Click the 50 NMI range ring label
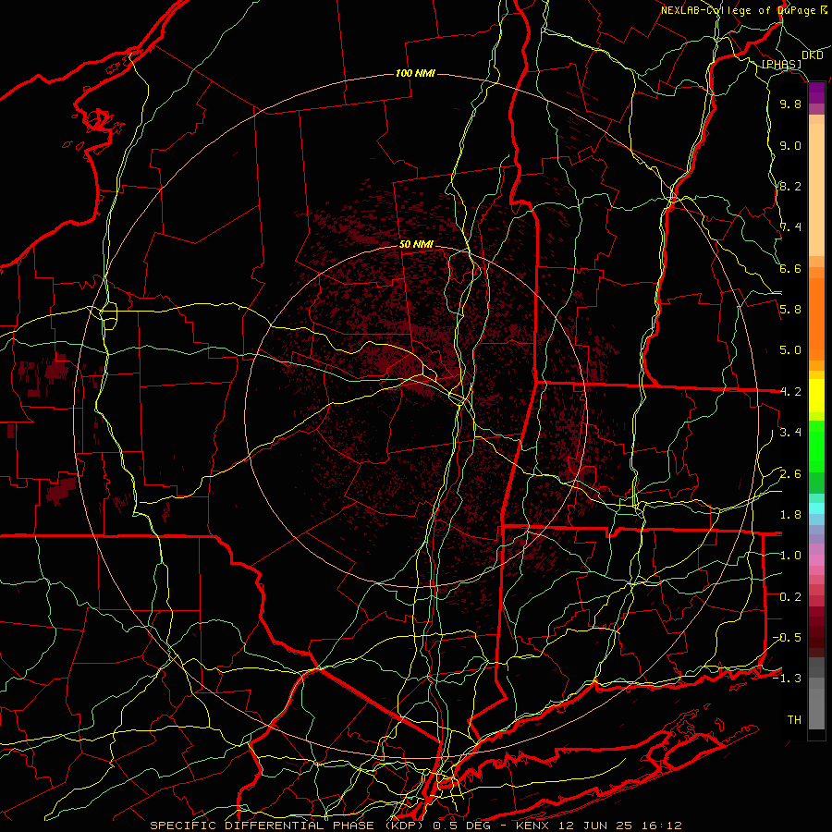832x832 pixels. (416, 245)
